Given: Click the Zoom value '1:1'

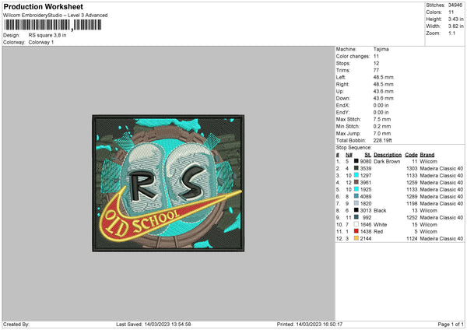Looking at the screenshot, I should point(451,33).
